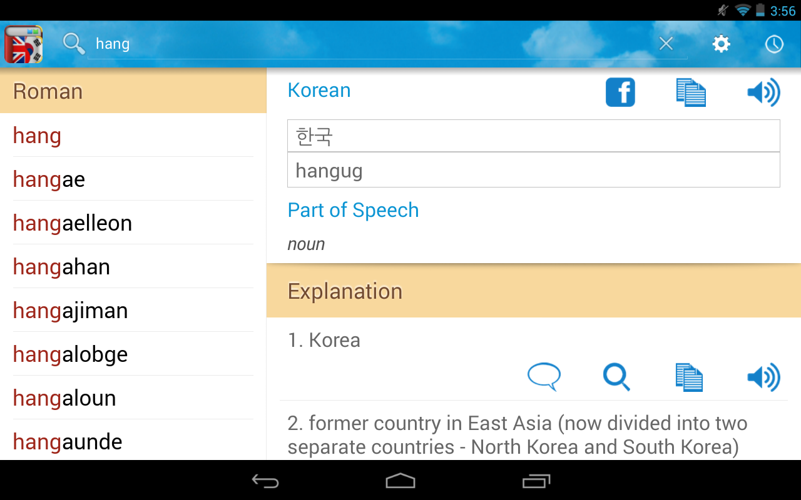The image size is (801, 500).
Task: Copy the Korean word with top copy icon
Action: click(691, 92)
